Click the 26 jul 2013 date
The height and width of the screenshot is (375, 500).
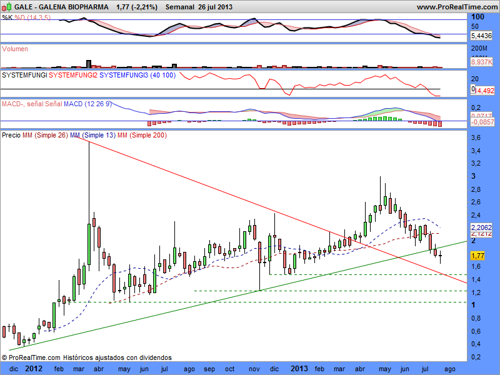215,7
